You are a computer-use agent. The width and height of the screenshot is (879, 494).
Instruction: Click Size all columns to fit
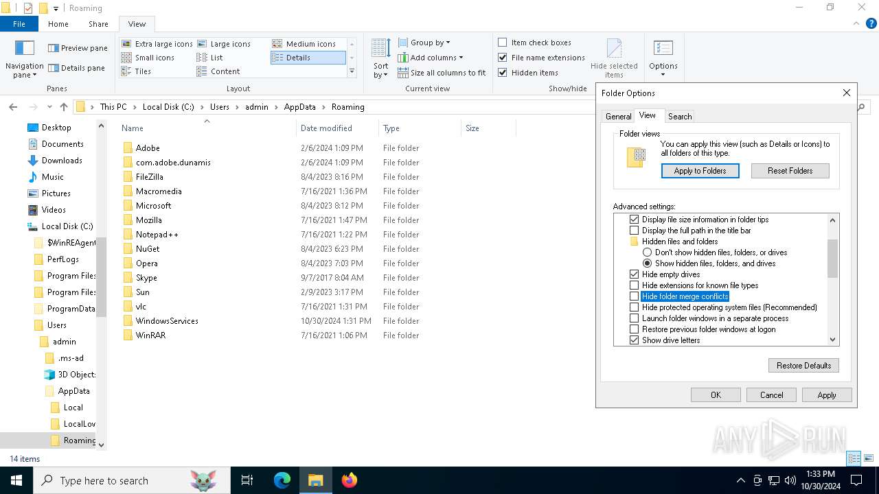[x=442, y=73]
